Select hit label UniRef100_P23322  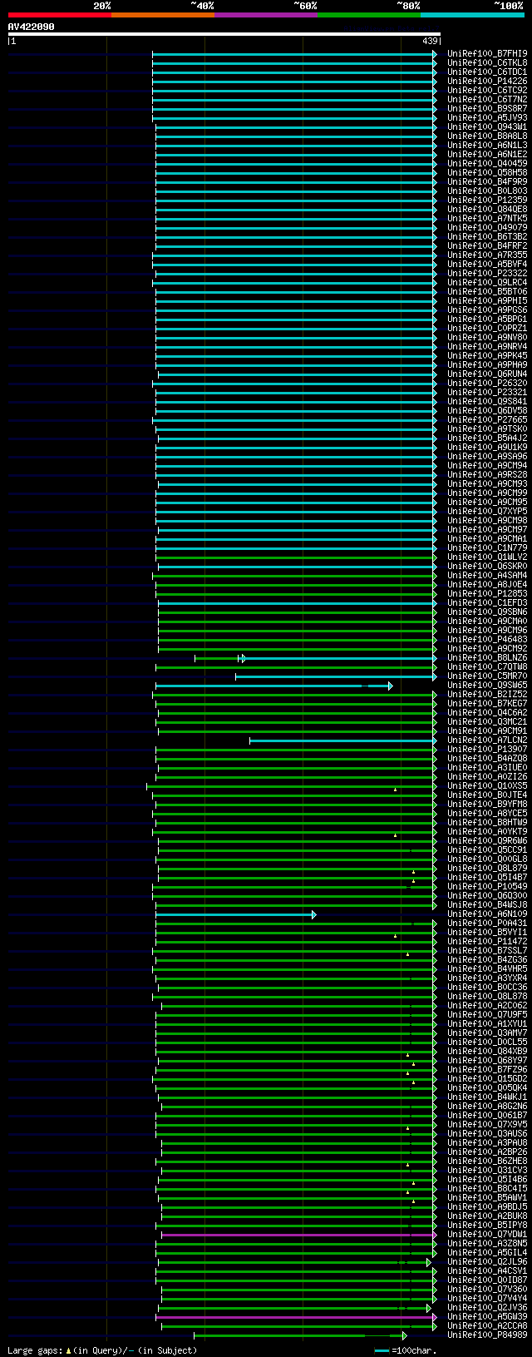pos(487,274)
